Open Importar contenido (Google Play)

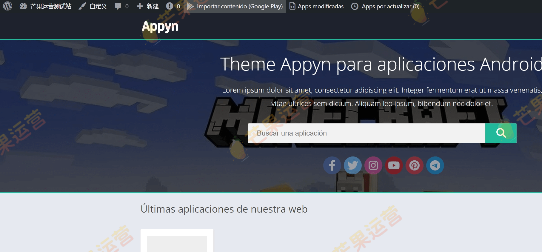coord(235,6)
